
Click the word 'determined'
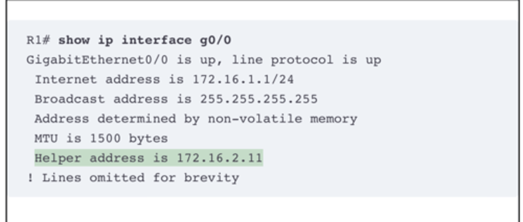(137, 118)
